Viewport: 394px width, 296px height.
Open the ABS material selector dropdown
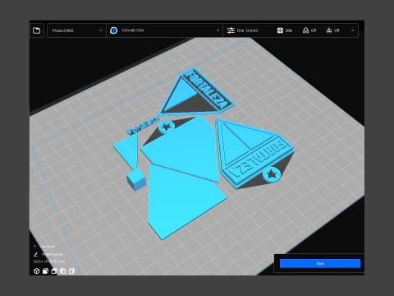pos(164,30)
